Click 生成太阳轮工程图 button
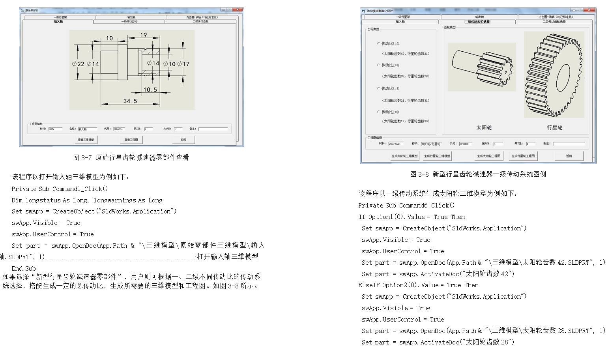The height and width of the screenshot is (346, 608). pyautogui.click(x=488, y=156)
